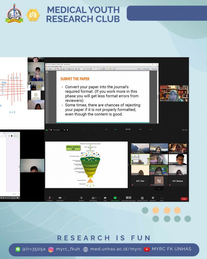Click the View button at top right of meeting
Image resolution: width=207 pixels, height=259 pixels.
pos(185,130)
